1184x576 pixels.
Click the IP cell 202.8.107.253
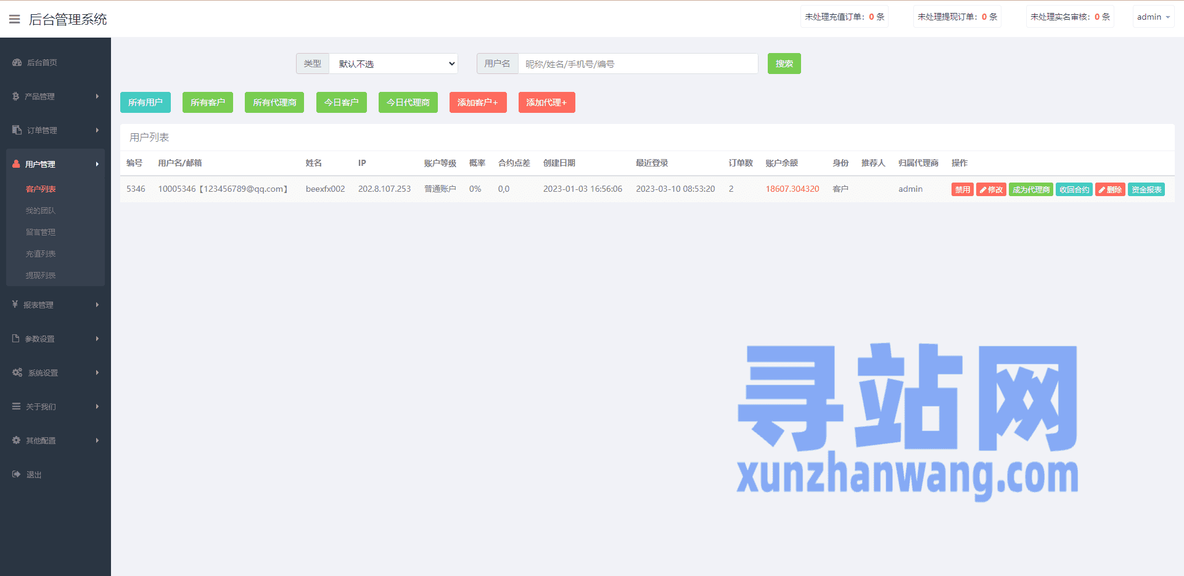(x=384, y=189)
